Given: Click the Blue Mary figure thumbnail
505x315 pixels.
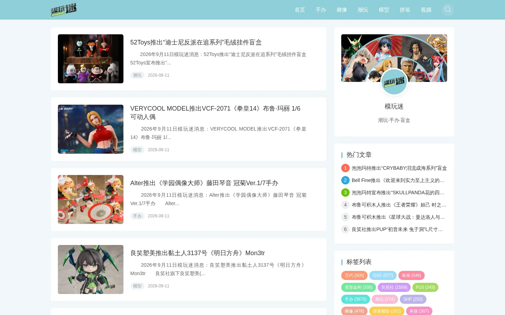Looking at the screenshot, I should 90,129.
